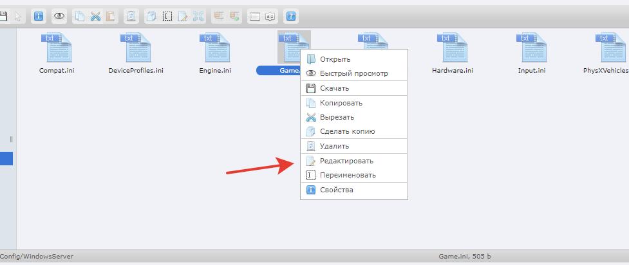Select the PhysXVehicles file icon

tap(610, 48)
